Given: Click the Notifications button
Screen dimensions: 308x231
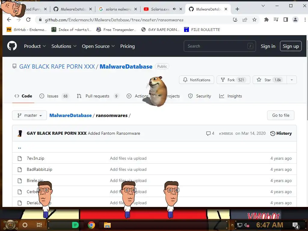Looking at the screenshot, I should pos(196,80).
